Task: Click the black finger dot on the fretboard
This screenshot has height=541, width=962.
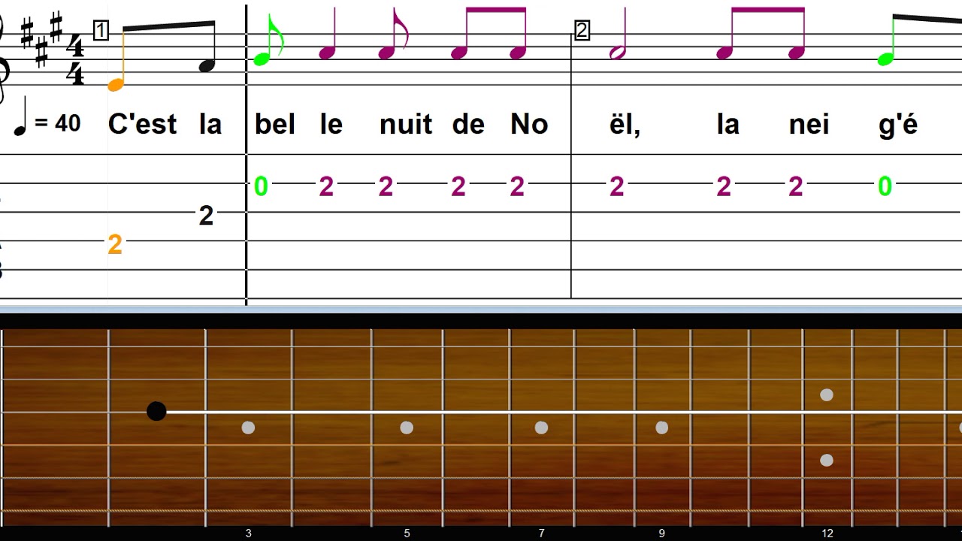Action: (156, 411)
